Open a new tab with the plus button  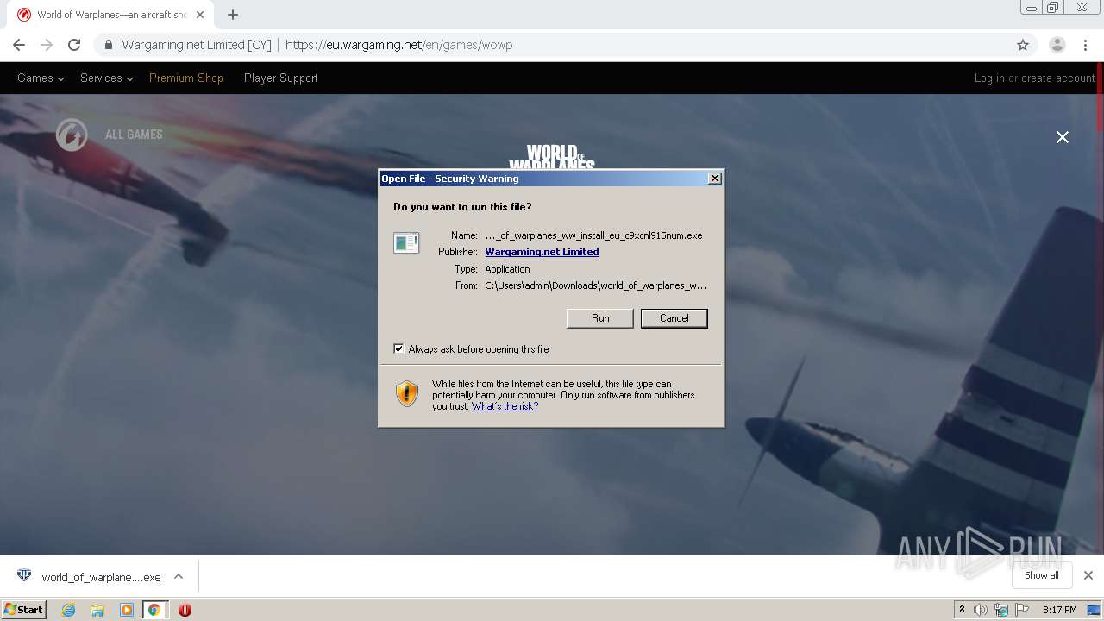click(233, 15)
